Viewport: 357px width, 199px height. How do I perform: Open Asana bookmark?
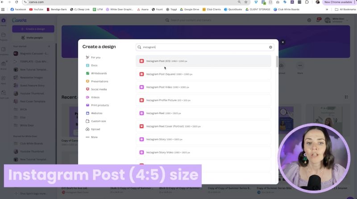pyautogui.click(x=142, y=9)
